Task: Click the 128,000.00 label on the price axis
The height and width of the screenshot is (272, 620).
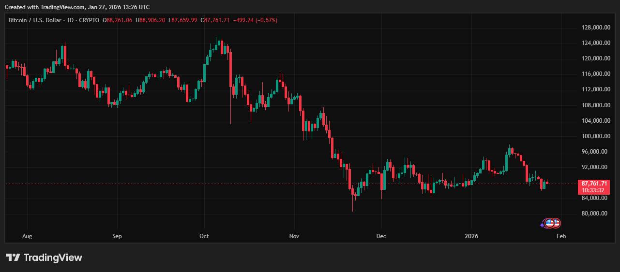Action: click(x=594, y=28)
